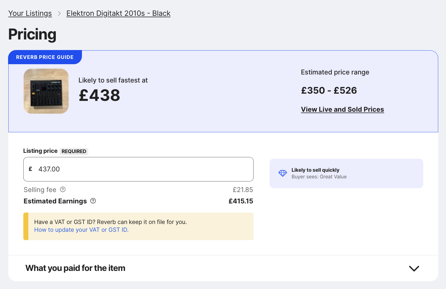
Task: Collapse the pricing details chevron
Action: point(414,268)
